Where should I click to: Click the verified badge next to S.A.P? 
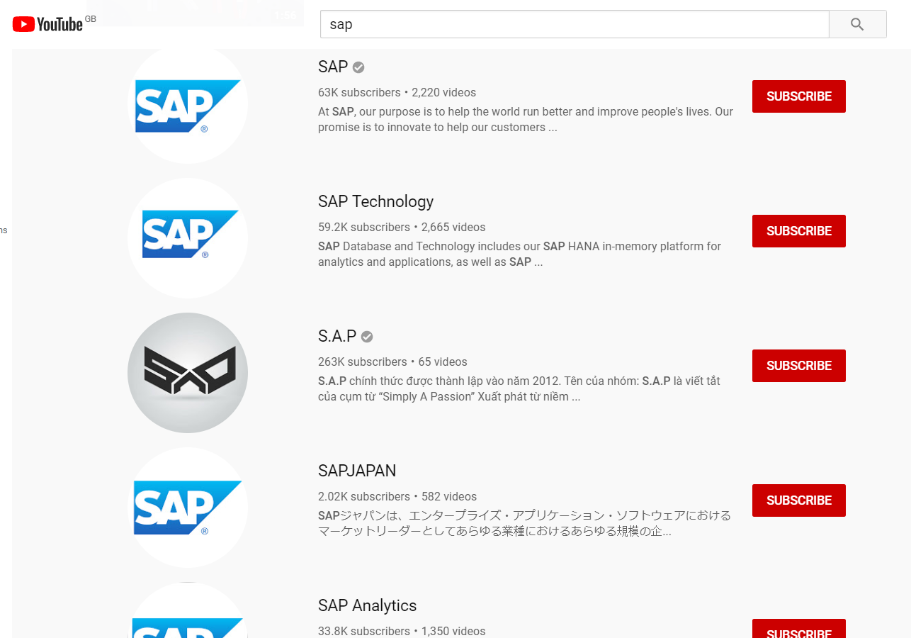pos(367,337)
